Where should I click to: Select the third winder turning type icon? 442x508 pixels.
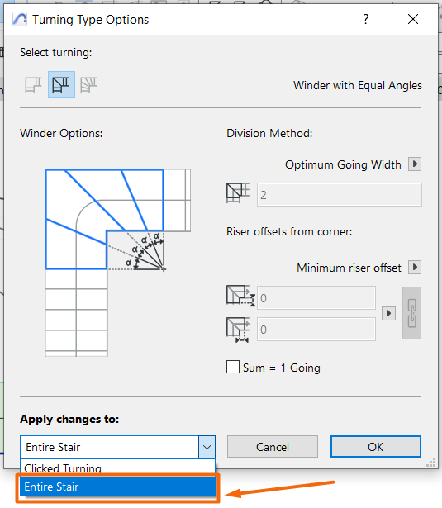pos(88,85)
